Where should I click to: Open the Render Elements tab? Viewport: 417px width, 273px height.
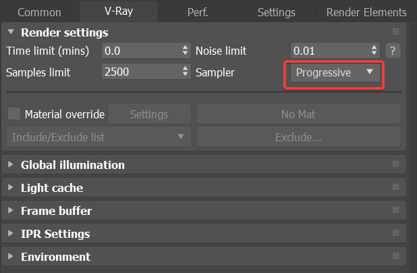(x=366, y=12)
